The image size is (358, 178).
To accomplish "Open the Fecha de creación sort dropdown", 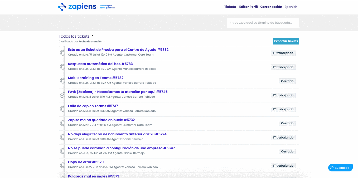I will tap(92, 42).
